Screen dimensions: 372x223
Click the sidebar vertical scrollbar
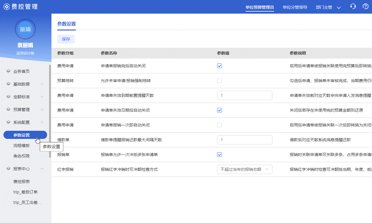[x=50, y=111]
